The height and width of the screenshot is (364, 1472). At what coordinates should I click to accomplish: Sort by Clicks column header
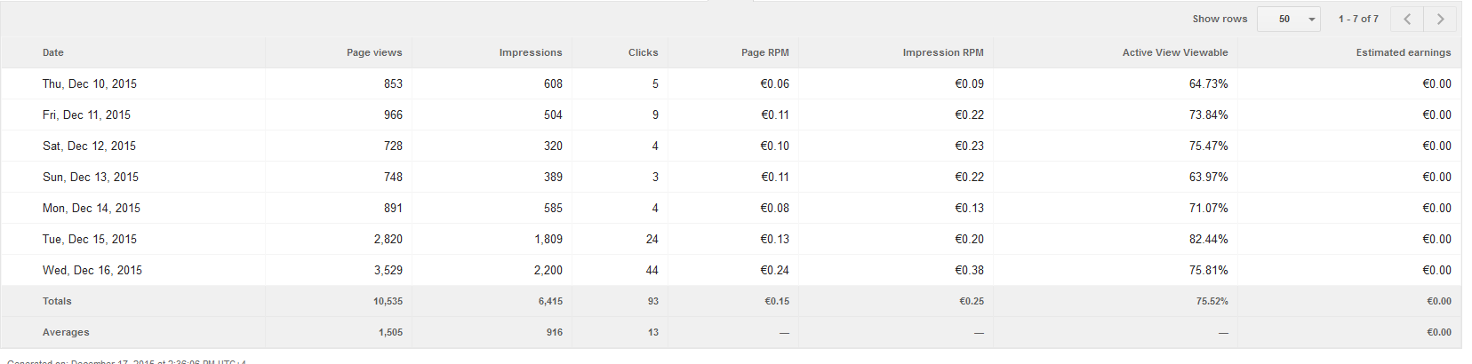coord(643,52)
